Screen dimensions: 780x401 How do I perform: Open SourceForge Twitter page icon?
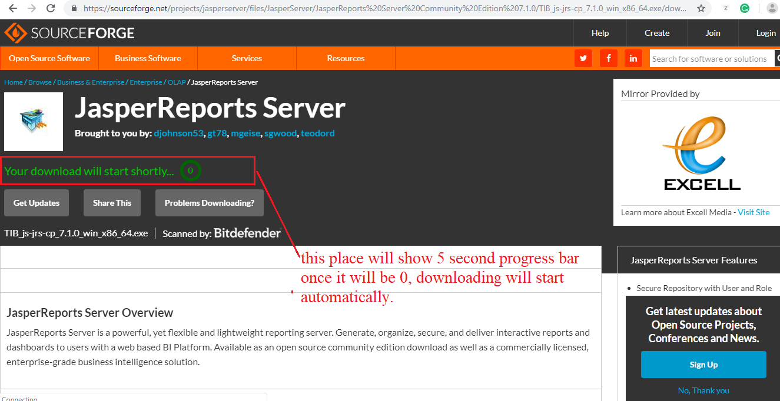click(x=583, y=58)
